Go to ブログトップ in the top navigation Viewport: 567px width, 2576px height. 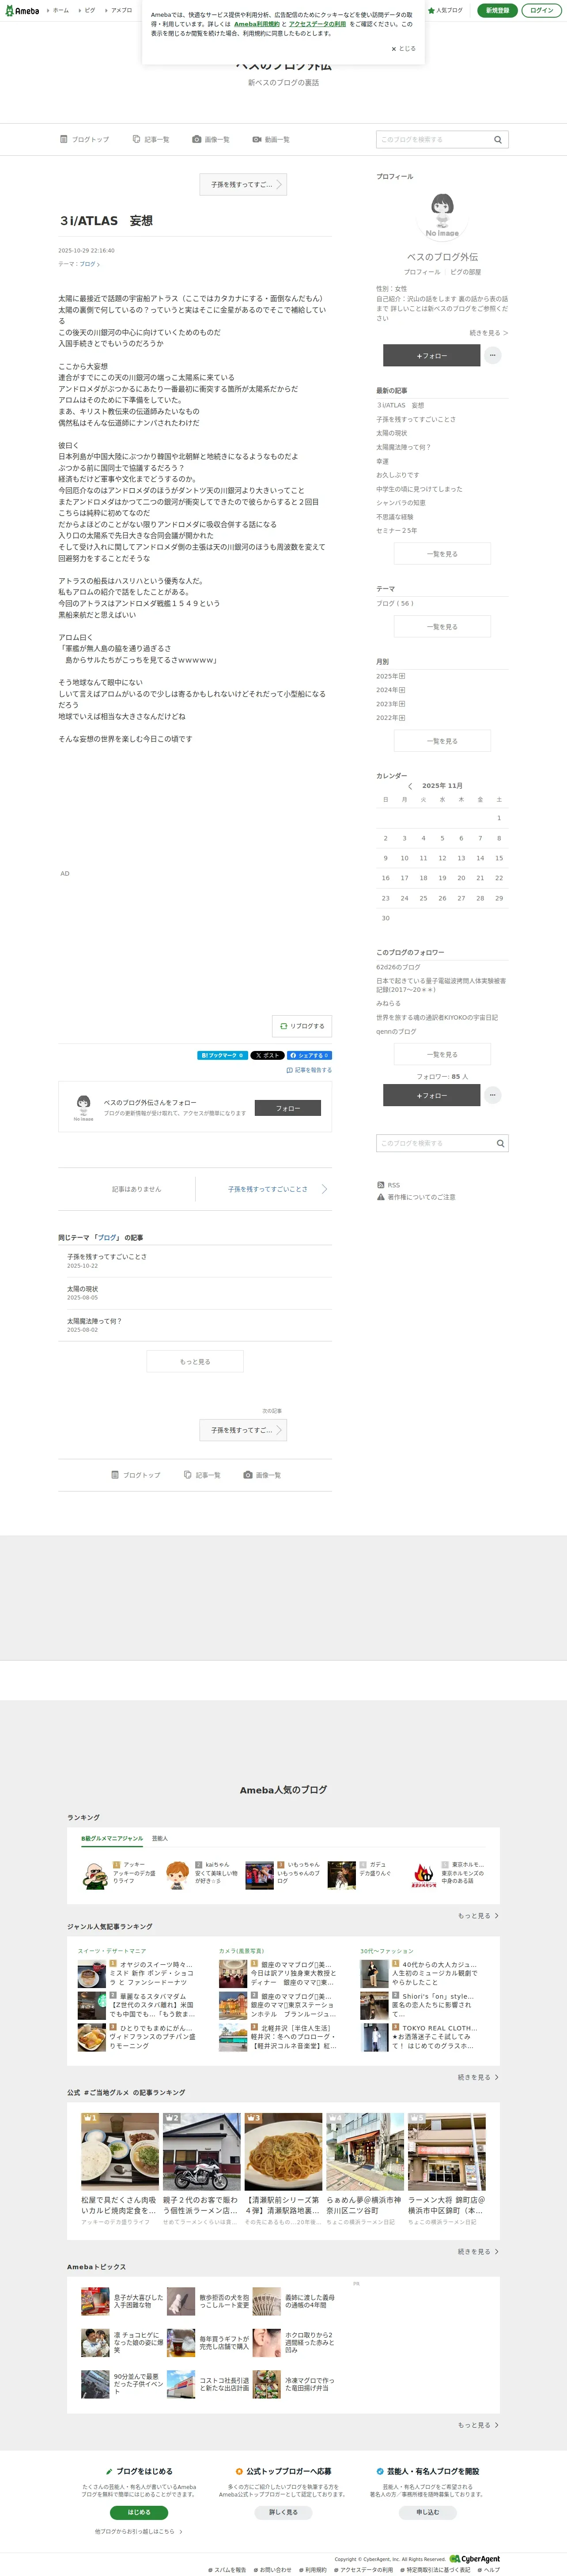tap(85, 139)
